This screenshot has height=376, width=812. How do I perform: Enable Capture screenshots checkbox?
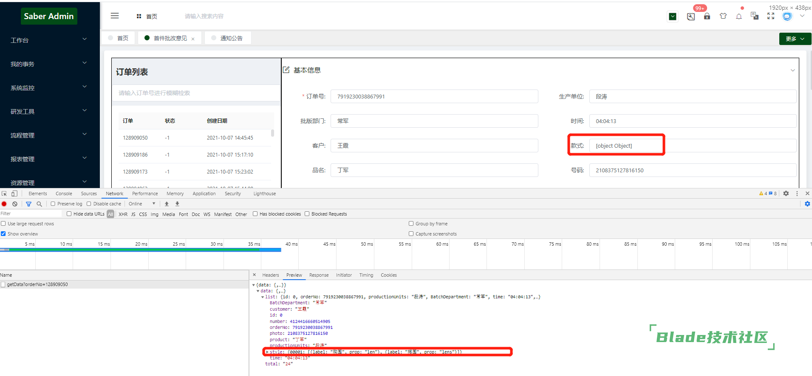[411, 234]
